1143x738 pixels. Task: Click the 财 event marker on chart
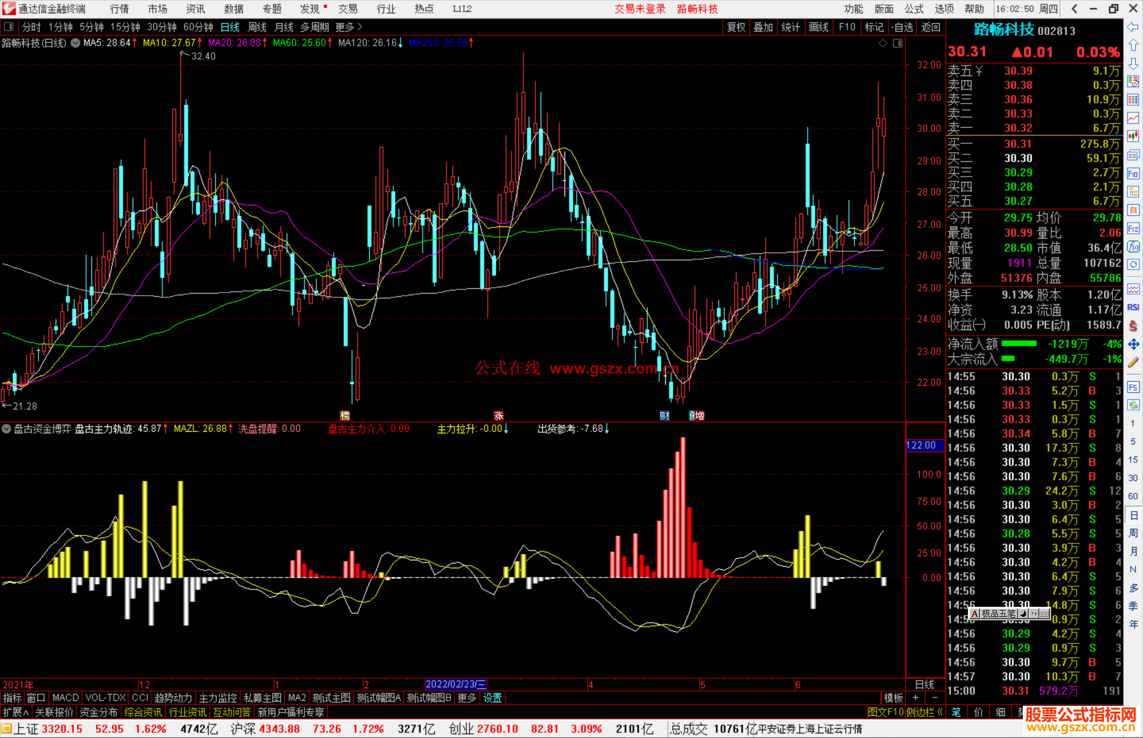coord(665,416)
